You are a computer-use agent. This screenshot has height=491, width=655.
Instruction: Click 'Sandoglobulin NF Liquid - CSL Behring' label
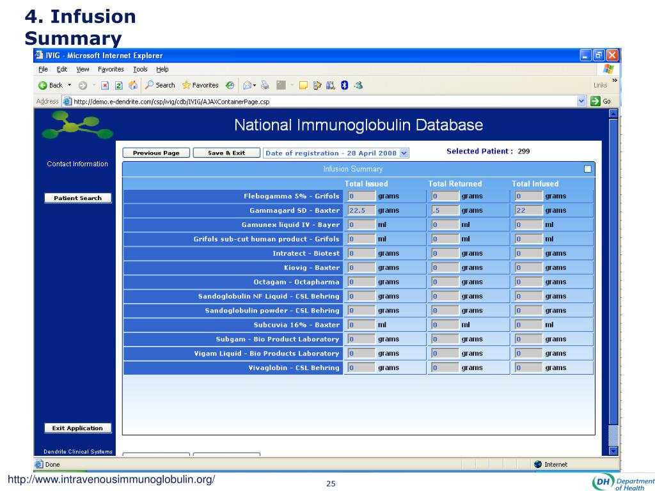[x=269, y=297]
